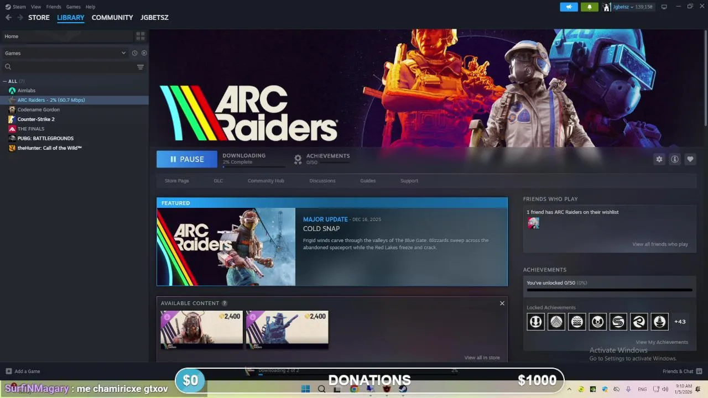Viewport: 708px width, 398px height.
Task: Toggle ready-to-play filter icon
Action: click(144, 53)
